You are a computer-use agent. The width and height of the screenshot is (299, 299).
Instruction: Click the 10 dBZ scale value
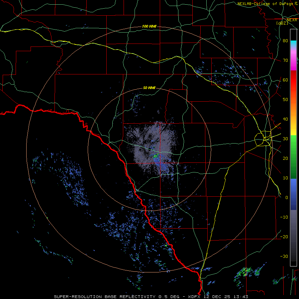coord(285,178)
